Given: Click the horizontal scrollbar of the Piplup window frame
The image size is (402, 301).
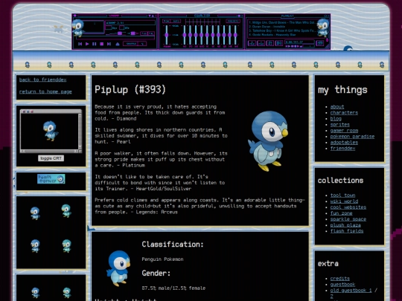Looking at the screenshot, I should [x=49, y=152].
